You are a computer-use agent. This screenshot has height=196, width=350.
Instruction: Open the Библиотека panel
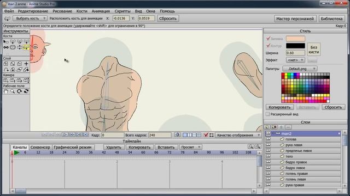click(x=331, y=19)
